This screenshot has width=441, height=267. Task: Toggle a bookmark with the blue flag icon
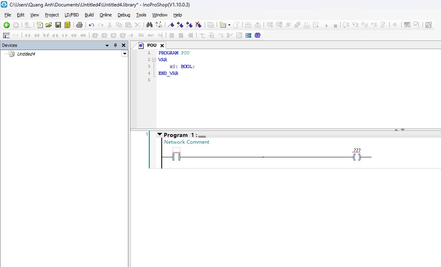[171, 25]
